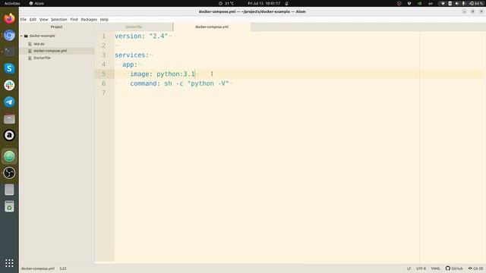The height and width of the screenshot is (273, 486).
Task: Open the Selection menu
Action: [59, 20]
